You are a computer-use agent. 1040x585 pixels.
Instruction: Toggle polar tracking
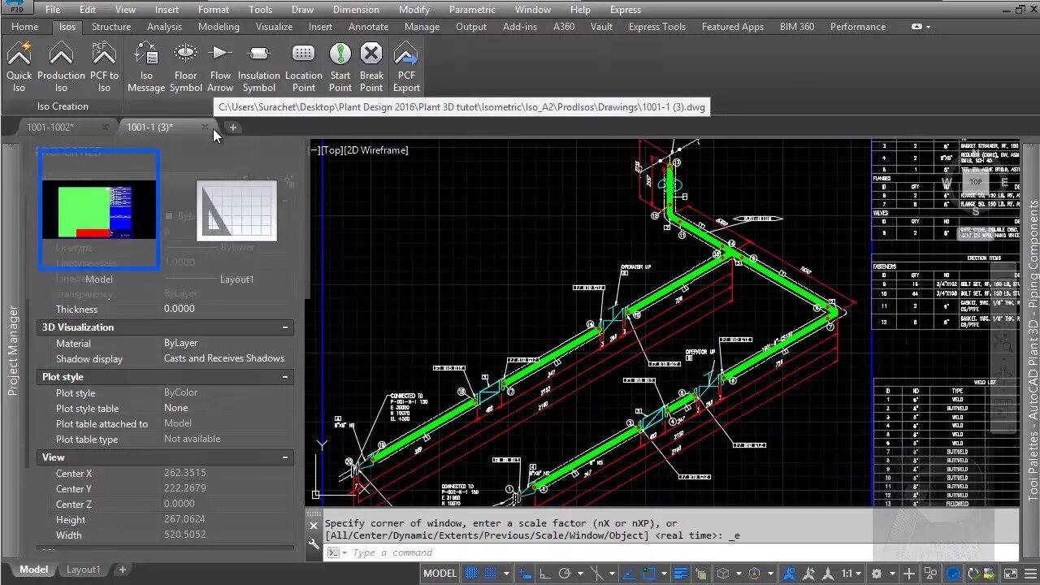[564, 573]
